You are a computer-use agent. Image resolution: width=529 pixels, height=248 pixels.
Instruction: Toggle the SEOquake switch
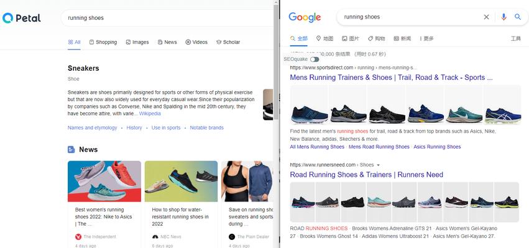315,60
